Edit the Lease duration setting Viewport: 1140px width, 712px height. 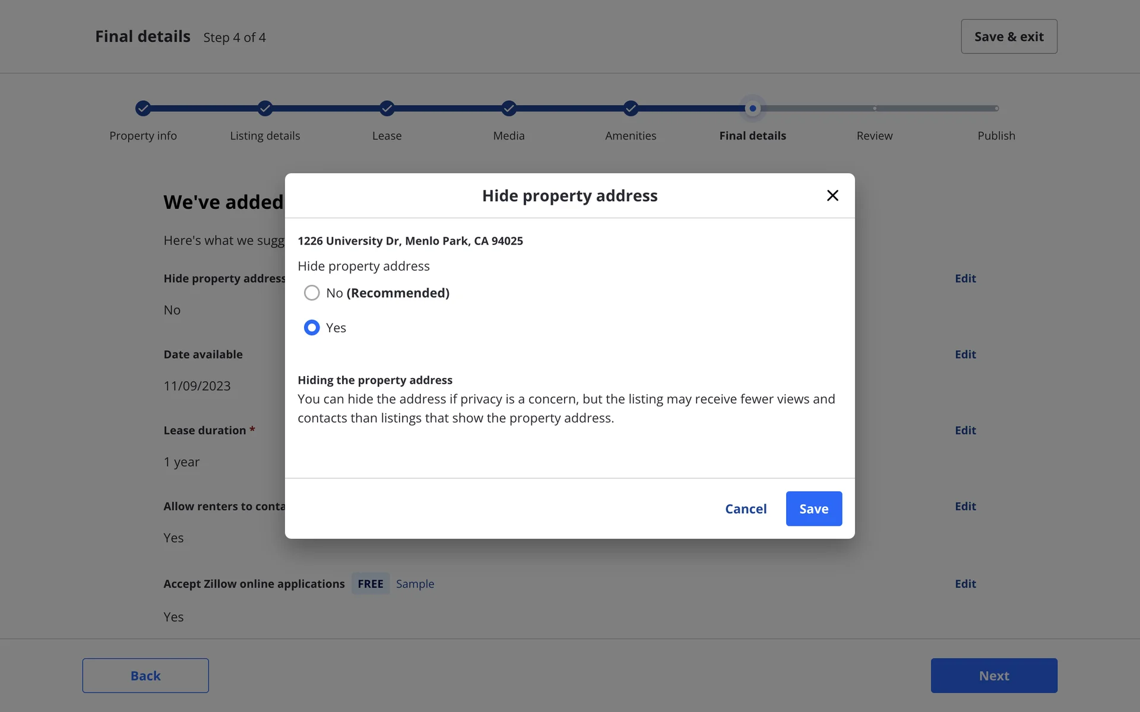coord(965,430)
